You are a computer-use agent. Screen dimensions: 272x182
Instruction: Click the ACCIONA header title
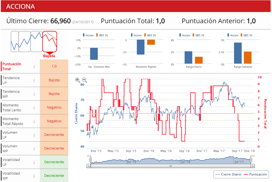click(x=20, y=7)
